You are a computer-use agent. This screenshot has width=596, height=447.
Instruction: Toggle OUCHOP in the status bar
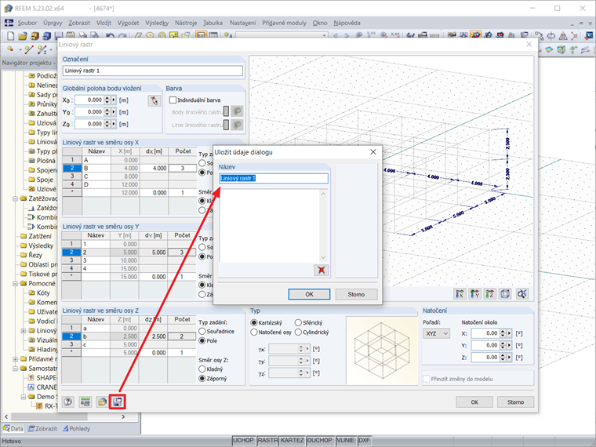320,440
